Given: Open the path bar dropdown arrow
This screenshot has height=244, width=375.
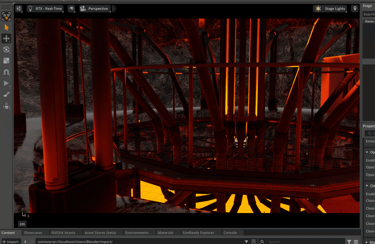Looking at the screenshot, I should point(247,241).
